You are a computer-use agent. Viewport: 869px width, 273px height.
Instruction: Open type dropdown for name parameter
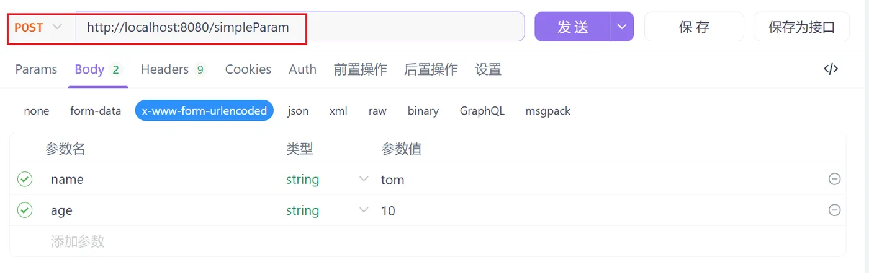click(x=364, y=179)
